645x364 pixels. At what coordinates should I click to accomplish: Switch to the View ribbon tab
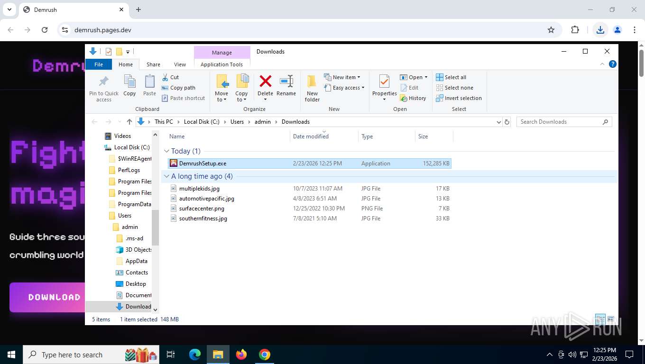(x=180, y=64)
